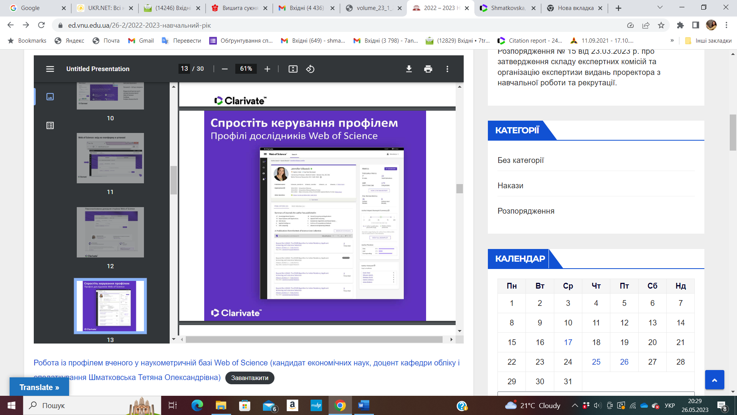Show the thumbnails view in sidebar

[50, 96]
